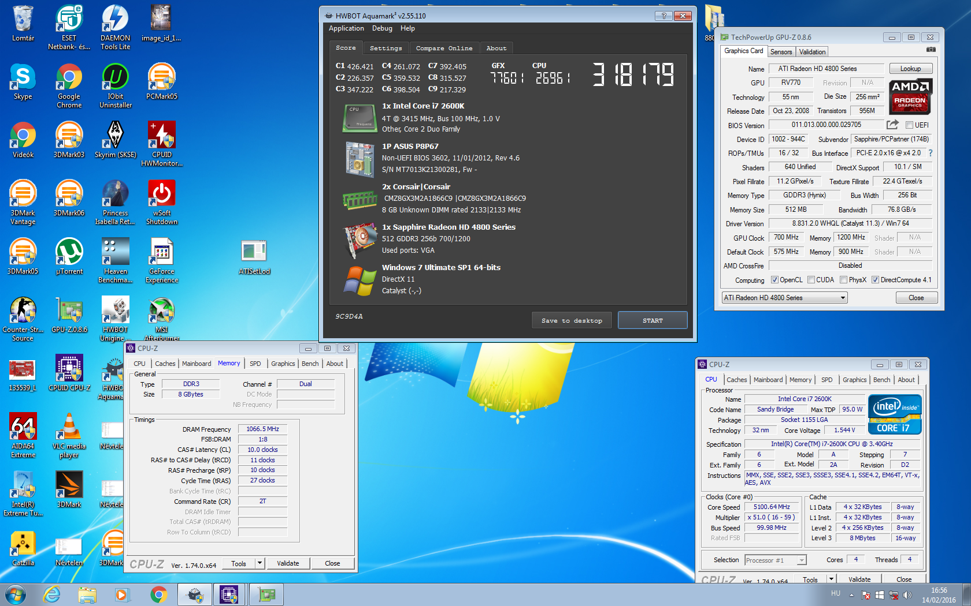Switch to Settings tab in Aquamark
This screenshot has height=606, width=971.
(386, 48)
